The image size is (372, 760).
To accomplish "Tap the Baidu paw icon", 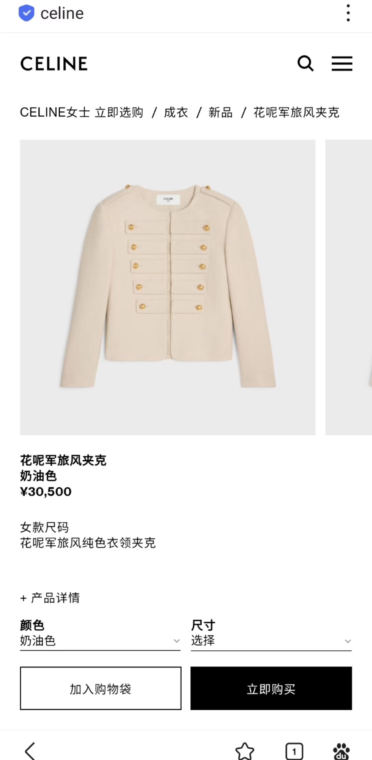I will coord(342,751).
